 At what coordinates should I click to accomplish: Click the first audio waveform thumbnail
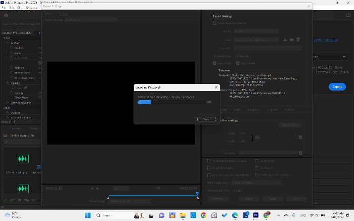pyautogui.click(x=23, y=159)
